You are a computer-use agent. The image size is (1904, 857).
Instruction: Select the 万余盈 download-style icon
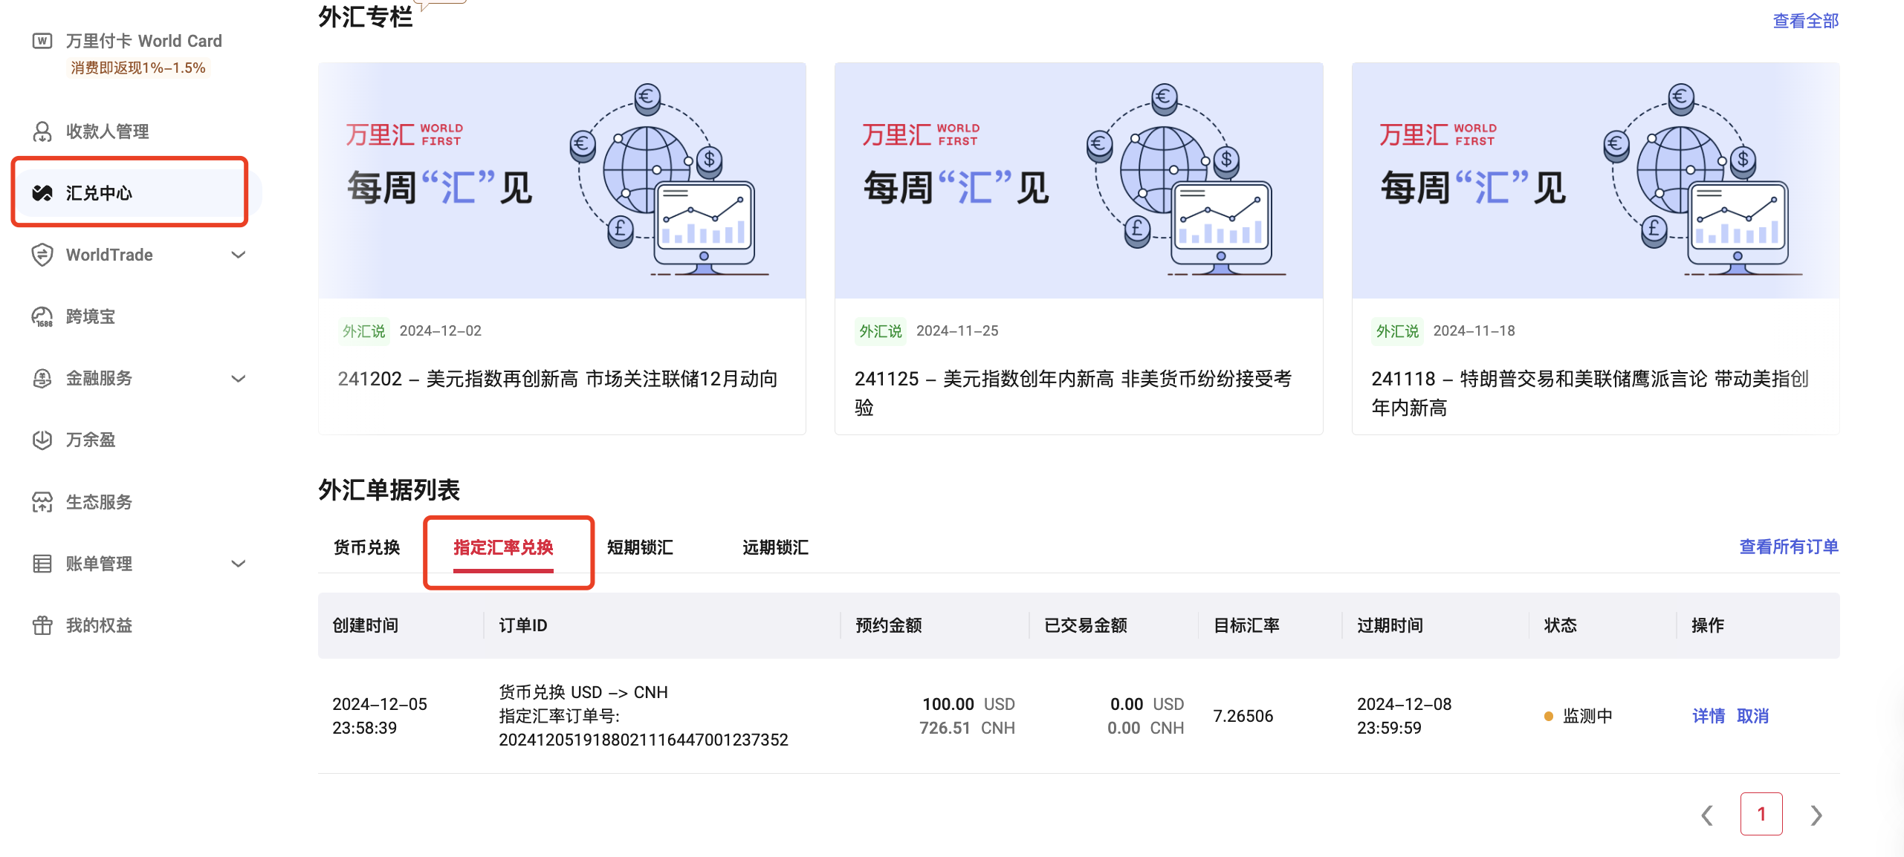coord(42,440)
